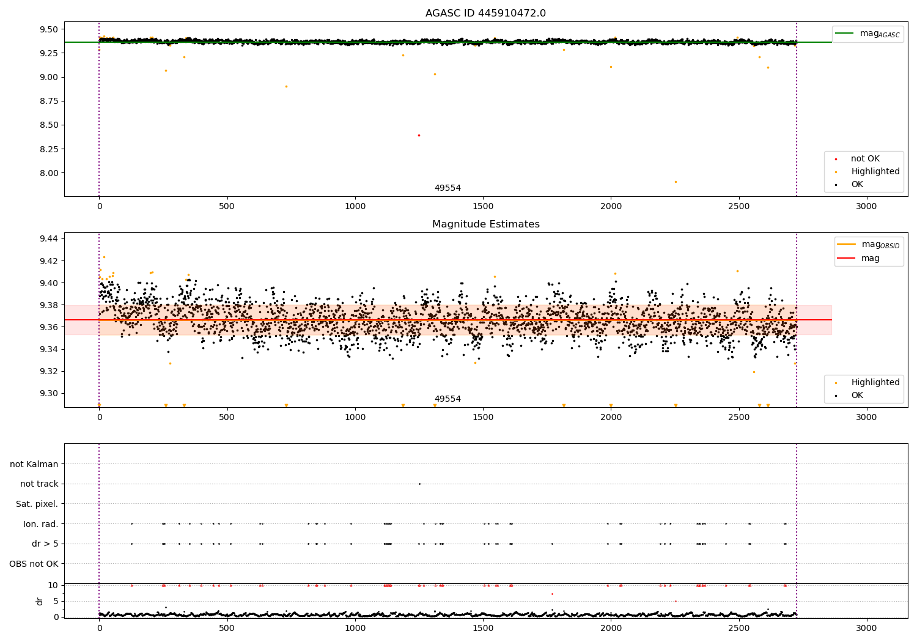Click the orange mag OBSID legend line
The width and height of the screenshot is (917, 642).
click(x=847, y=245)
